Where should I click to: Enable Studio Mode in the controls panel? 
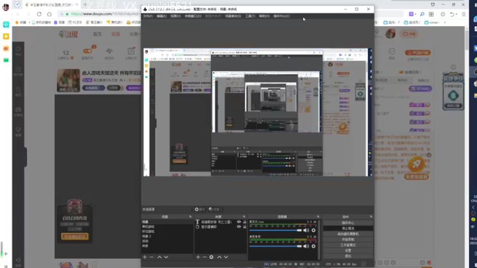pos(348,245)
